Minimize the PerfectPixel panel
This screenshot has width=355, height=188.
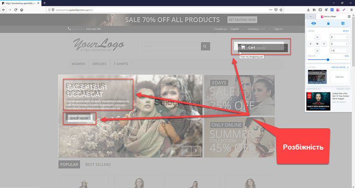(x=311, y=17)
